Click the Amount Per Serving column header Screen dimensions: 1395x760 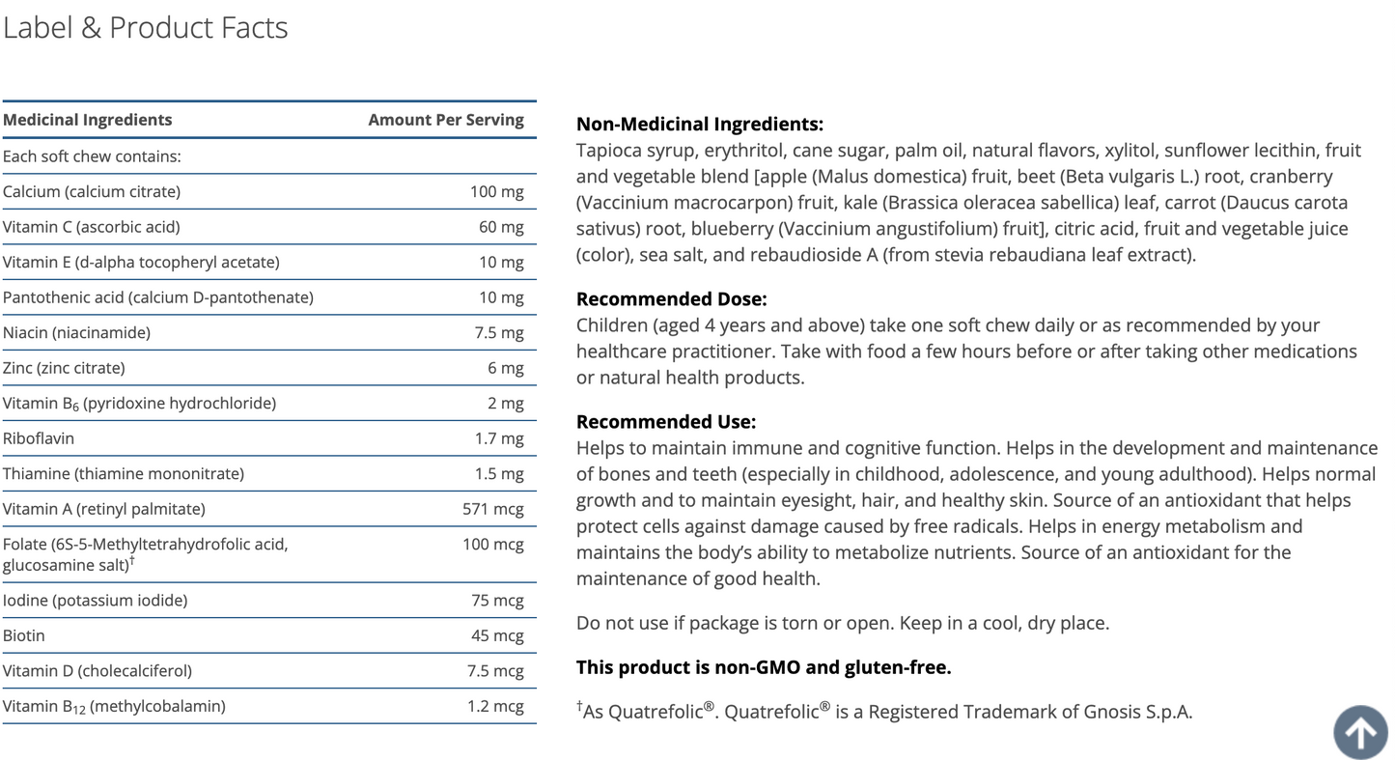click(446, 120)
